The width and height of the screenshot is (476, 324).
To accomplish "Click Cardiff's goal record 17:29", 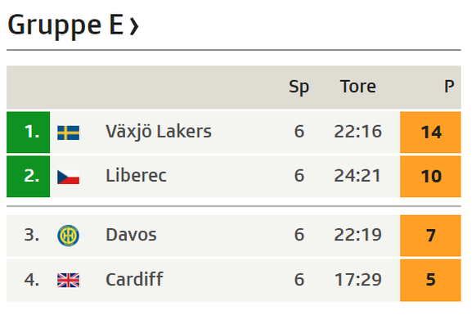I will click(358, 280).
